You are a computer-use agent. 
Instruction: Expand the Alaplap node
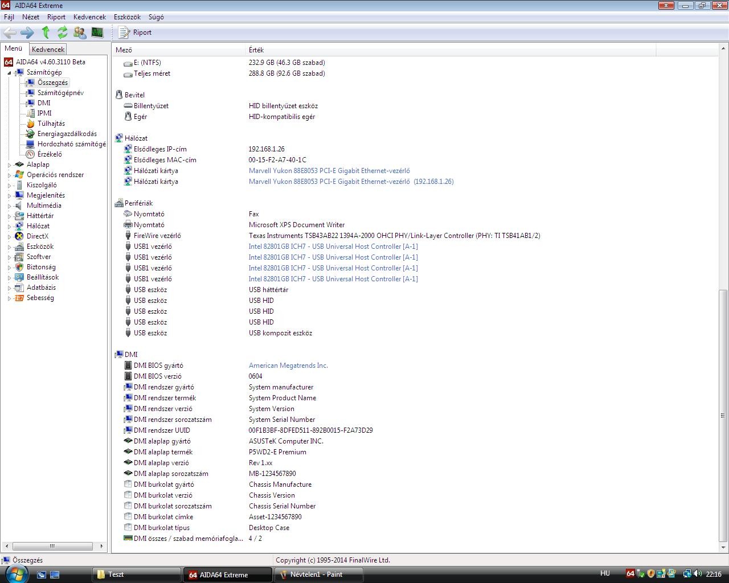(x=9, y=165)
